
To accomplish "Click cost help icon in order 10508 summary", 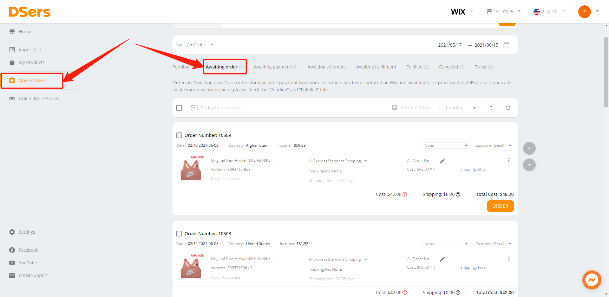I will 405,293.
